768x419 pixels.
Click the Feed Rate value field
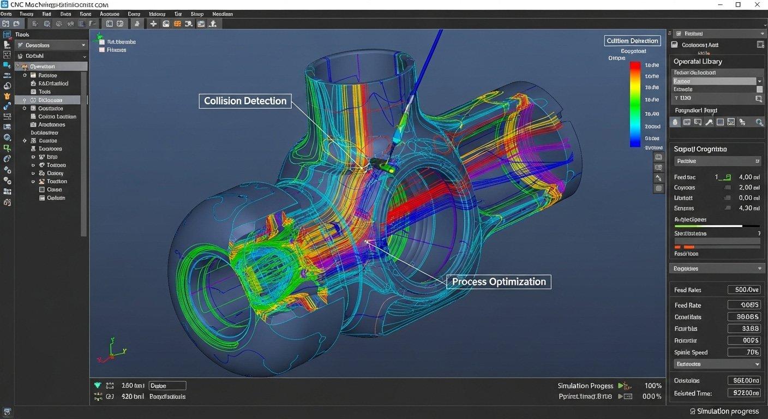[745, 305]
